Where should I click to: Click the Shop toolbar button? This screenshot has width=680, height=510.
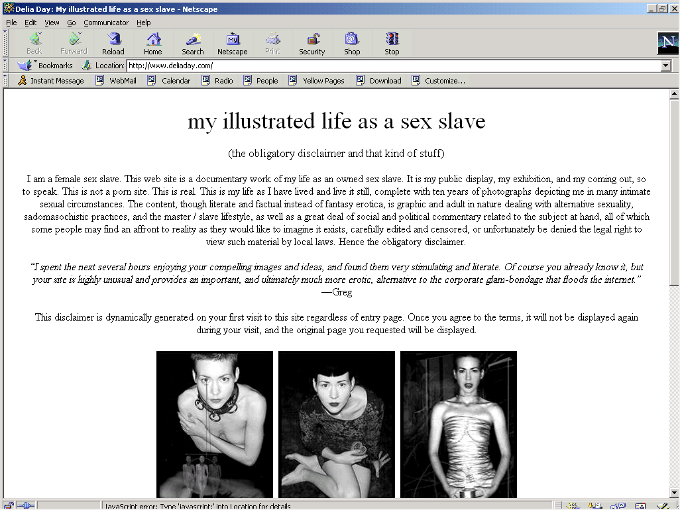(352, 43)
